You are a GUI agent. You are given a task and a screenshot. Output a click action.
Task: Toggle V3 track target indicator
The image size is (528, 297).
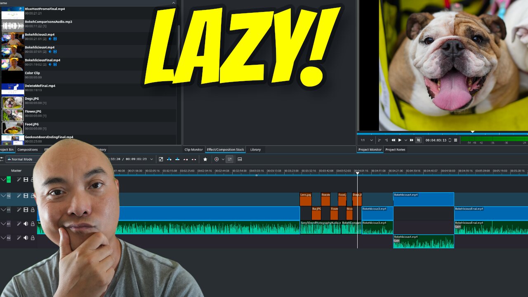[x=9, y=179]
